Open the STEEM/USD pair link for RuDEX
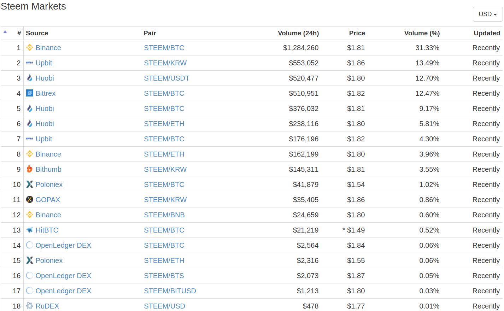504x311 pixels. [x=164, y=306]
